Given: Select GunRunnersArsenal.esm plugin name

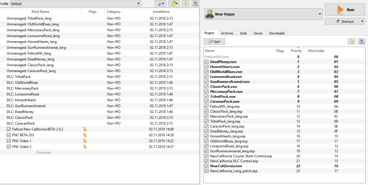Looking at the screenshot, I should coord(230,82).
